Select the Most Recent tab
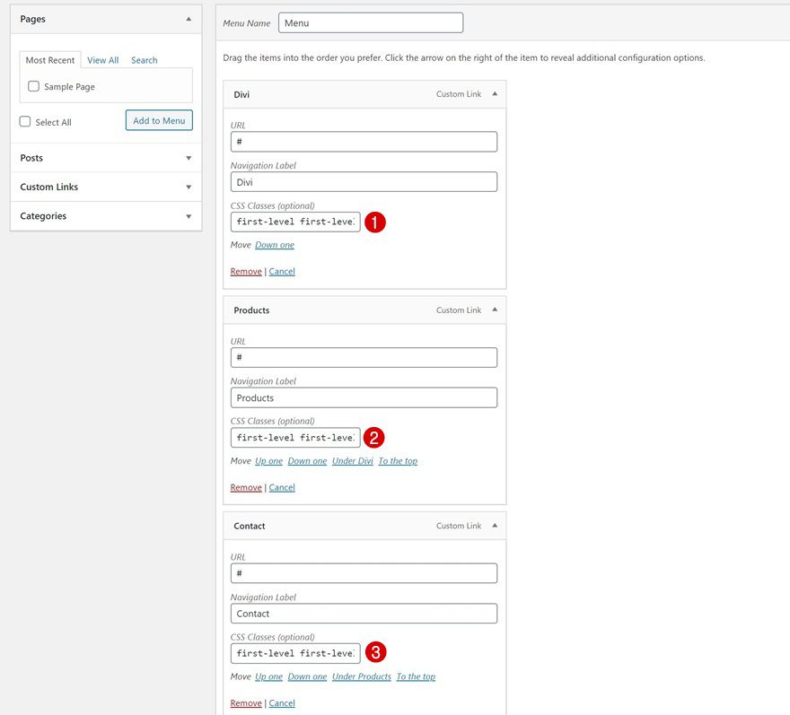 pos(49,59)
